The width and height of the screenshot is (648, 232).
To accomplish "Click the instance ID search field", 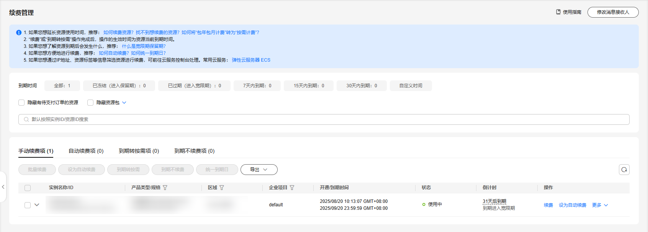I will 324,119.
